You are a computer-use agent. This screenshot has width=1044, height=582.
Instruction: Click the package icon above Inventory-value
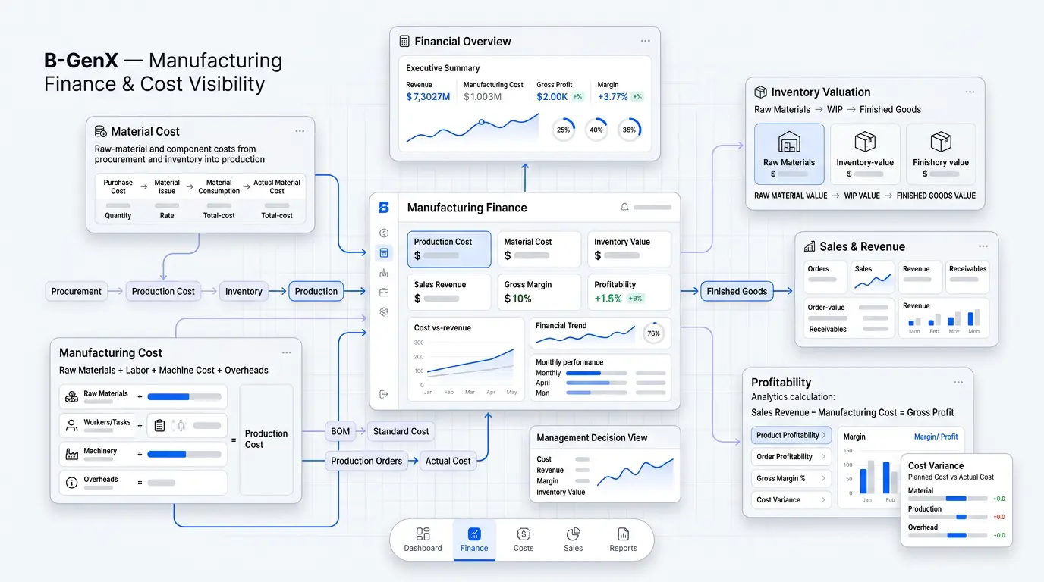pos(865,142)
